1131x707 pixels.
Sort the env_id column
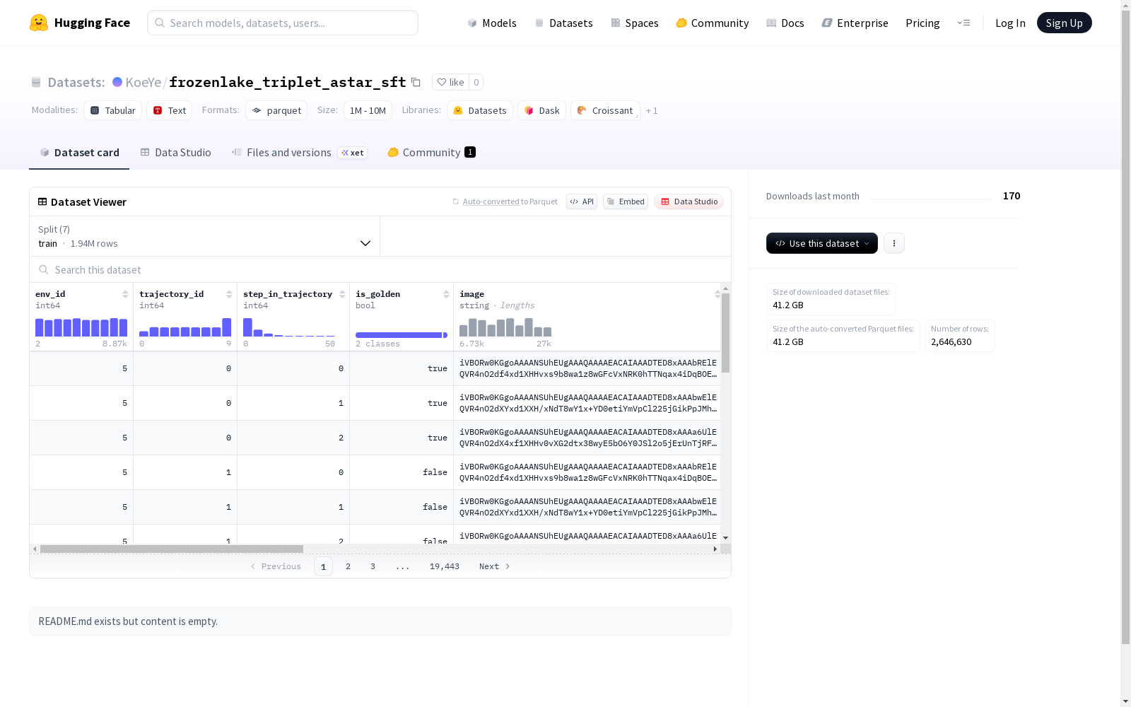(125, 294)
